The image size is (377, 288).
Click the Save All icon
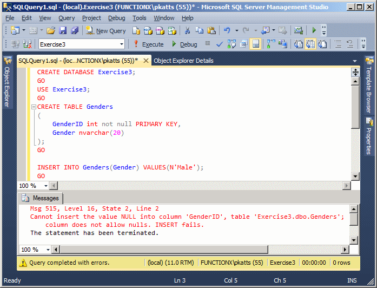pyautogui.click(x=75, y=30)
